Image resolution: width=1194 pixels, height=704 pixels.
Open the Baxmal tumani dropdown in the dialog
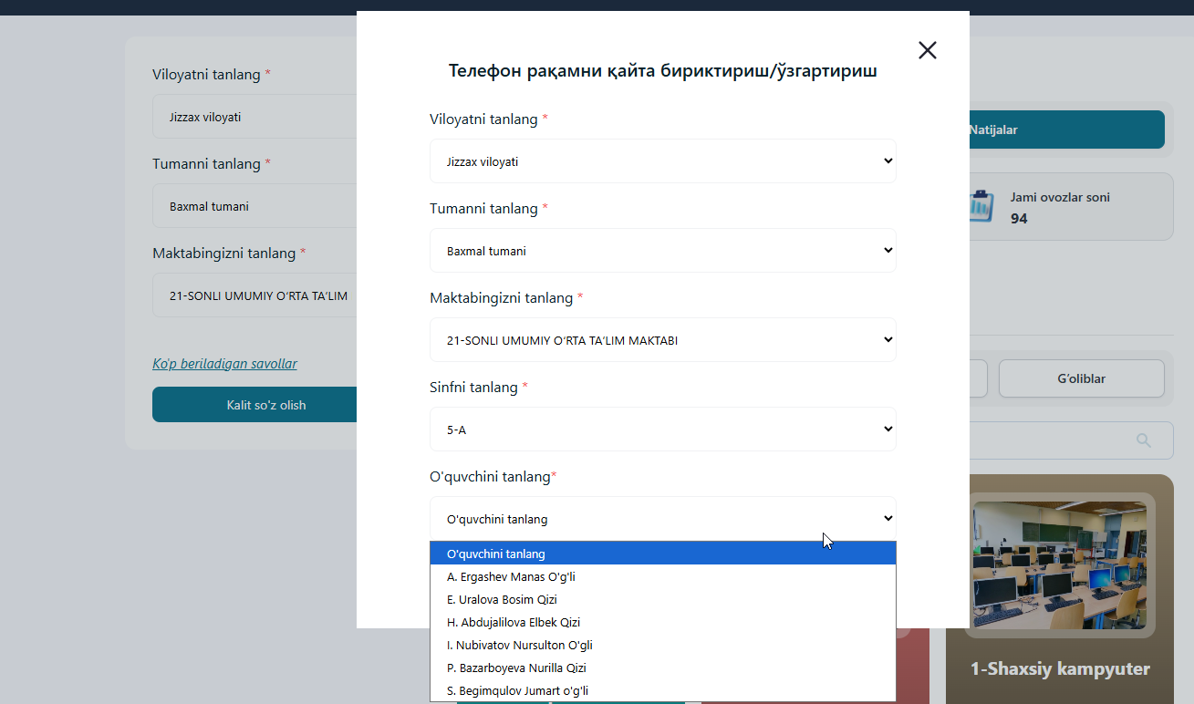click(x=663, y=251)
